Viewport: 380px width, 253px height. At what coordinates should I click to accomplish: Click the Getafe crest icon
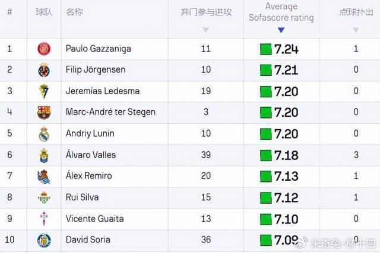[x=44, y=240]
